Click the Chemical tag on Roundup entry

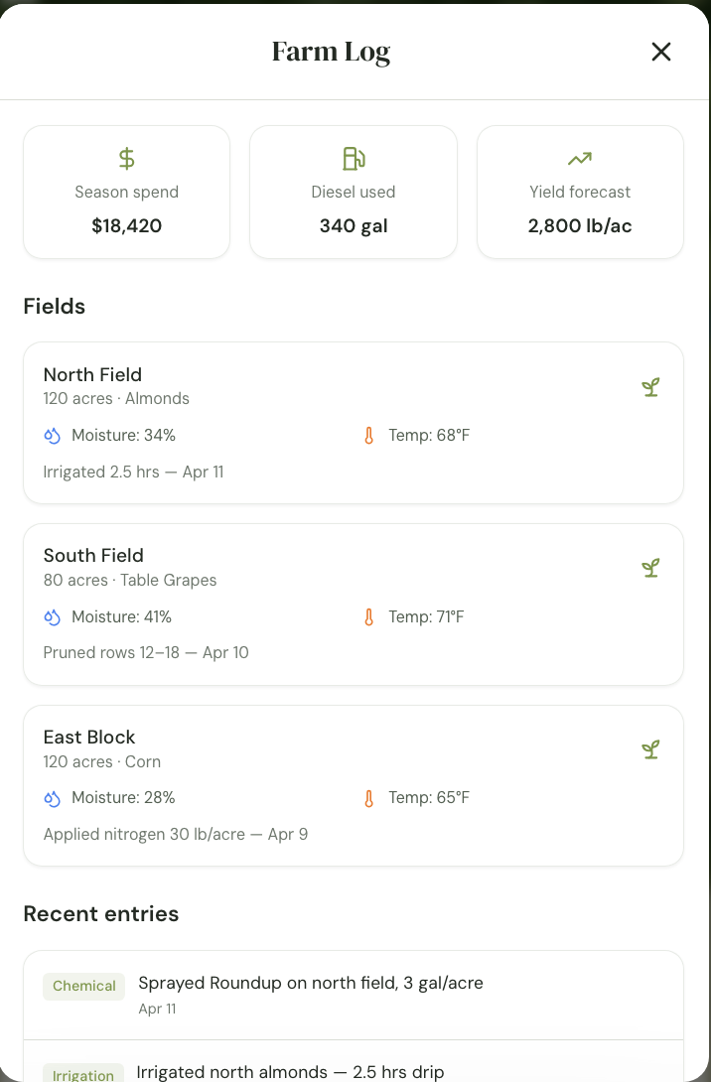[83, 986]
